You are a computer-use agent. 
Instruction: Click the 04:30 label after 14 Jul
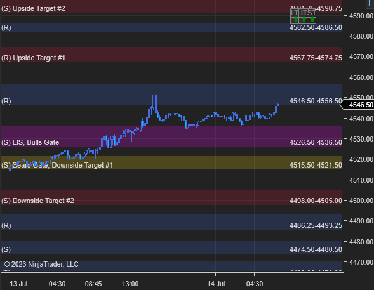click(255, 284)
